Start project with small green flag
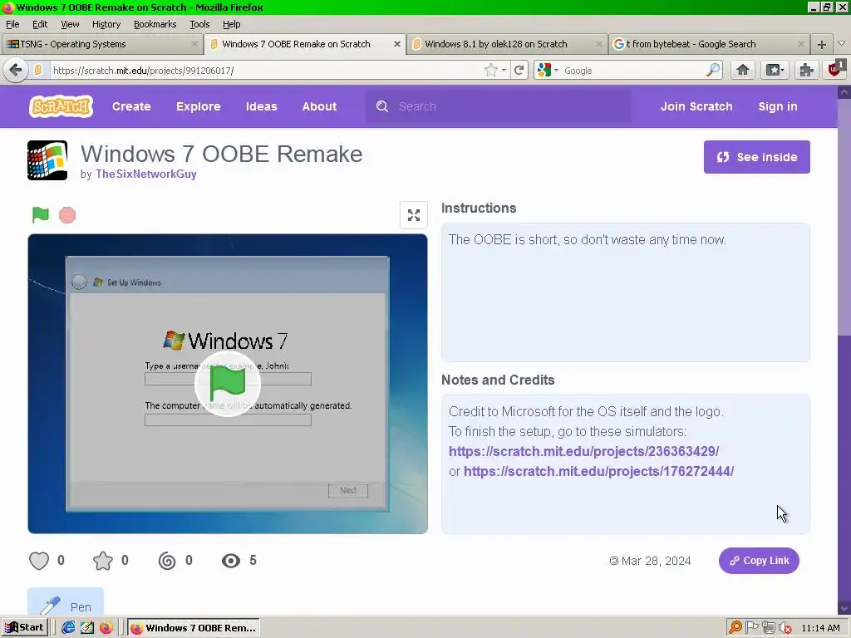Viewport: 851px width, 638px height. [x=41, y=215]
